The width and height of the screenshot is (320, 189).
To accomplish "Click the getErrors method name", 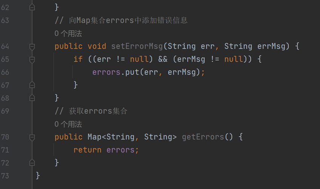I will [203, 137].
